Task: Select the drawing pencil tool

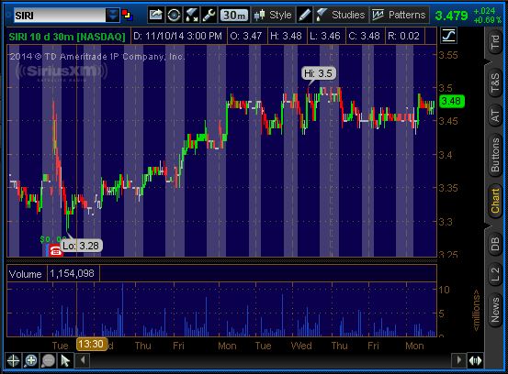Action: click(x=304, y=16)
